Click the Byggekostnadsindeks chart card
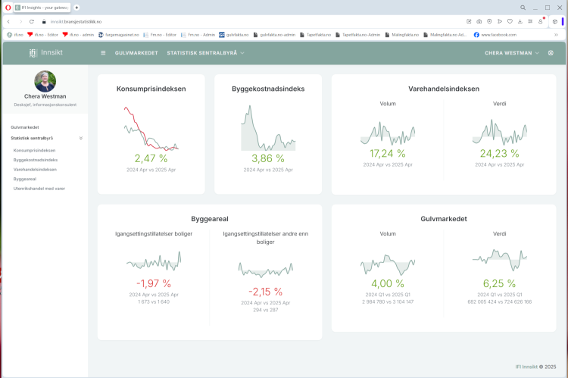568x378 pixels. click(x=267, y=134)
